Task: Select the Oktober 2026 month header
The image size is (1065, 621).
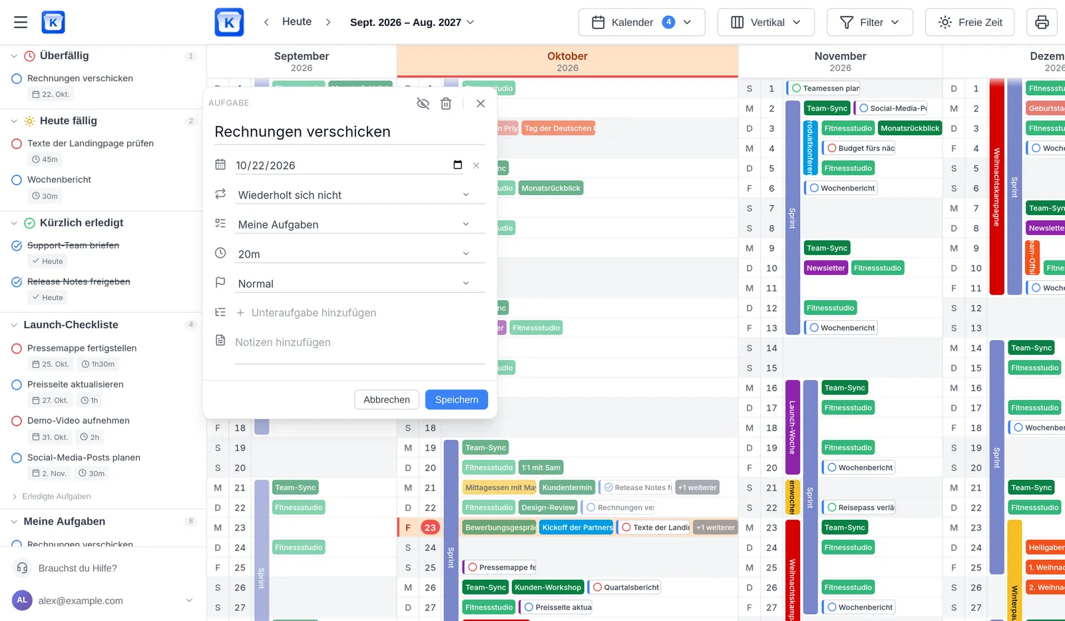Action: (x=568, y=61)
